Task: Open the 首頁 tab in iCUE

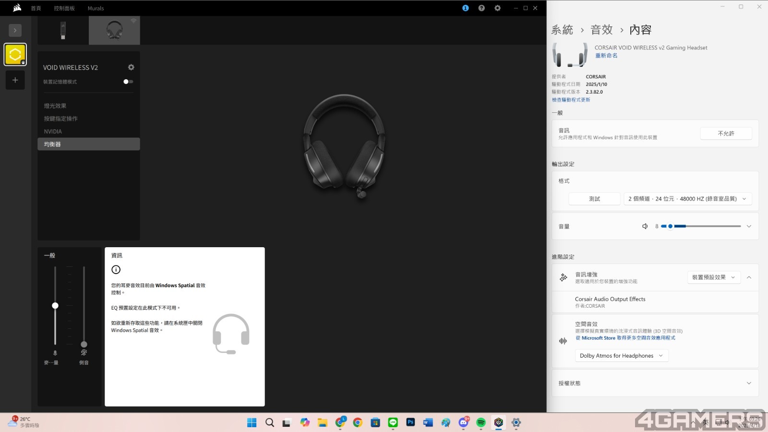Action: click(36, 8)
